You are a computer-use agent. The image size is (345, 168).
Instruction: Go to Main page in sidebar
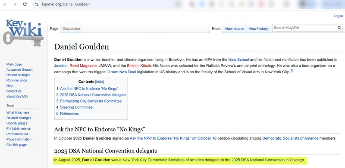[x=14, y=64]
